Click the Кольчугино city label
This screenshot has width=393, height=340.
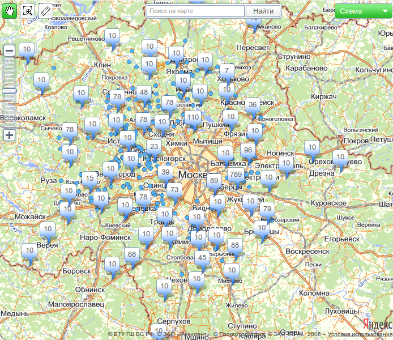click(374, 70)
